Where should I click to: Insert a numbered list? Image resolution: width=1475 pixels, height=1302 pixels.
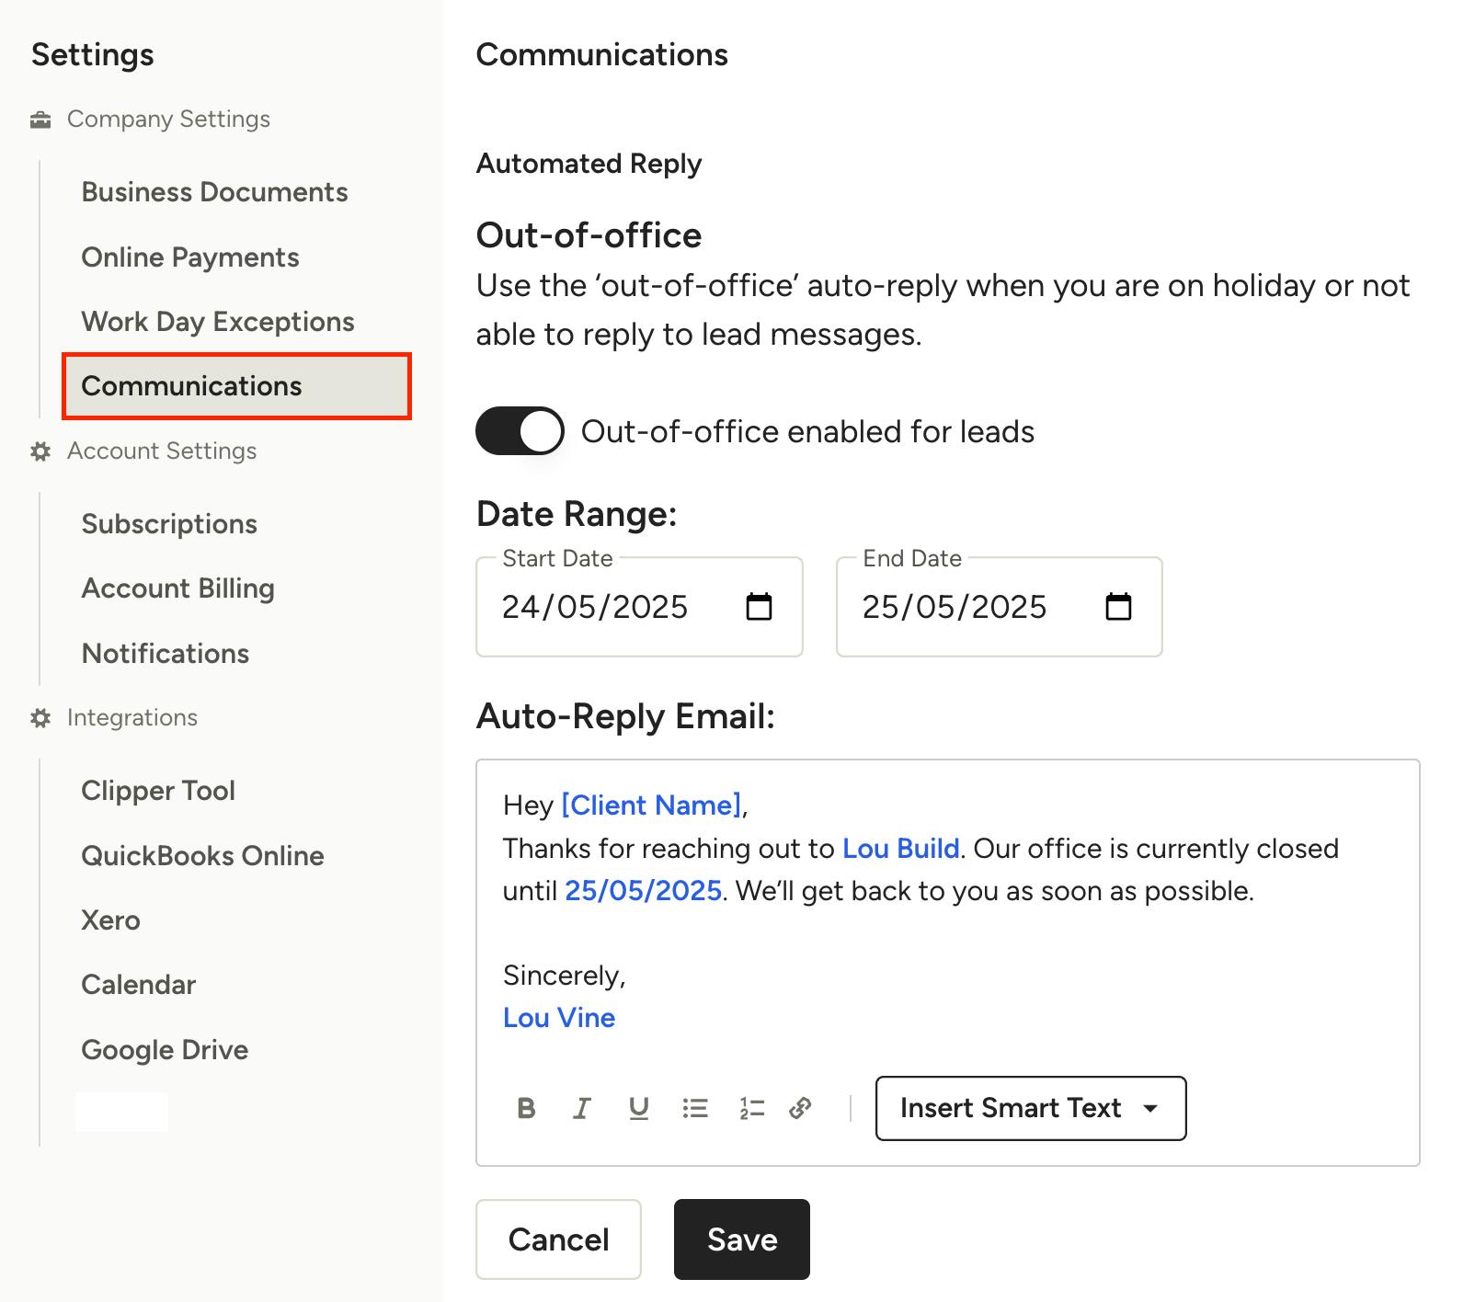pos(751,1108)
